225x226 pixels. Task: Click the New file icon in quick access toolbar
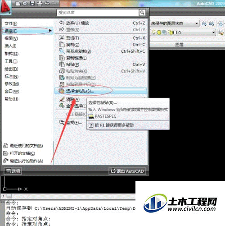tap(18, 4)
